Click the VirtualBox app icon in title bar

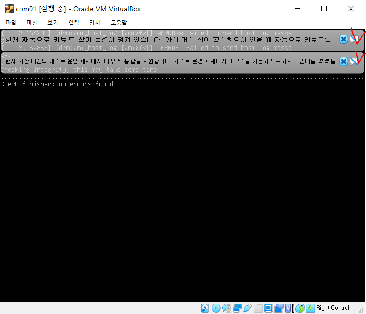tap(9, 9)
